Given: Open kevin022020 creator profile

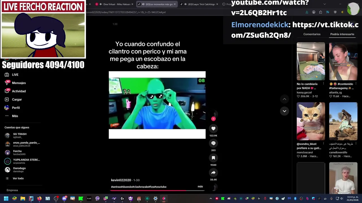Looking at the screenshot, I should coord(121,180).
